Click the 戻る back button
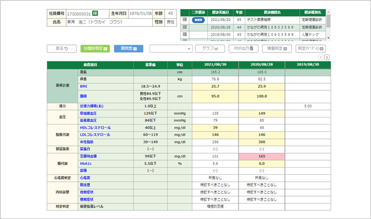The width and height of the screenshot is (371, 219). 61,49
